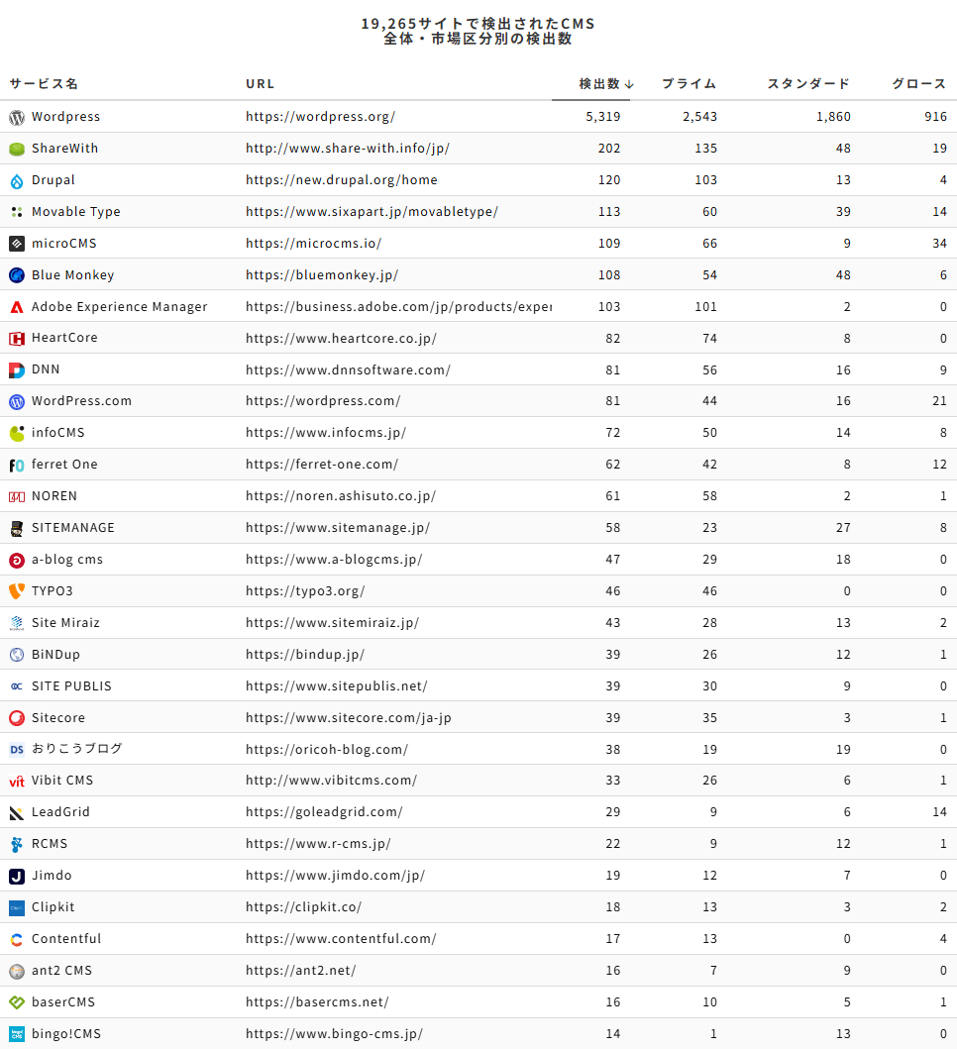Open the microcms.io URL link
This screenshot has width=957, height=1049.
tap(313, 244)
